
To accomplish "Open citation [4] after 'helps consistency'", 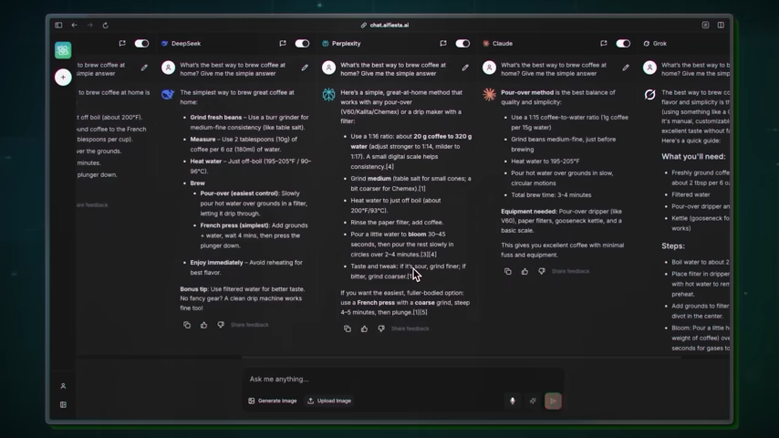I will [x=389, y=167].
